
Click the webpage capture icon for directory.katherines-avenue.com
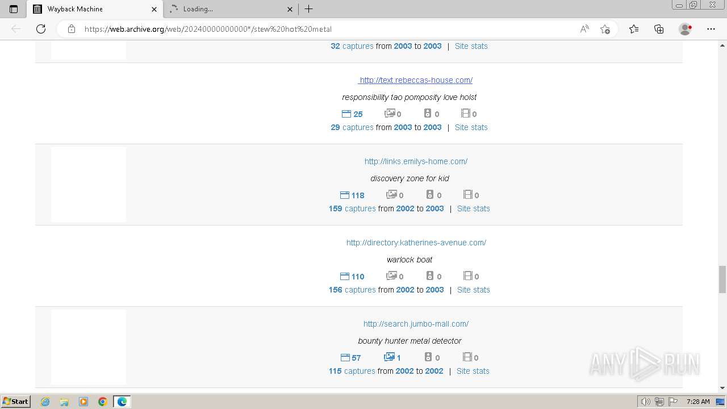(x=344, y=276)
